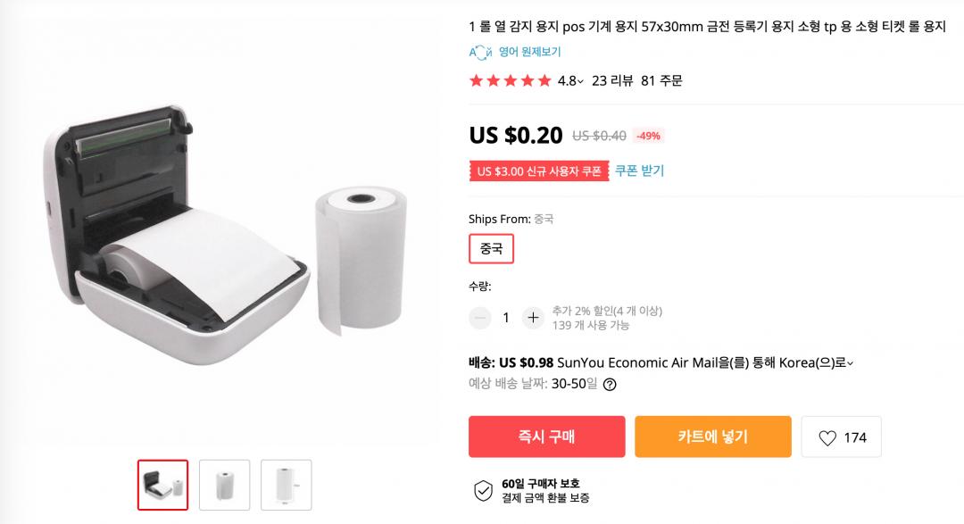The image size is (964, 524).
Task: Click the 카트에 넣기 add to cart button
Action: [x=712, y=437]
